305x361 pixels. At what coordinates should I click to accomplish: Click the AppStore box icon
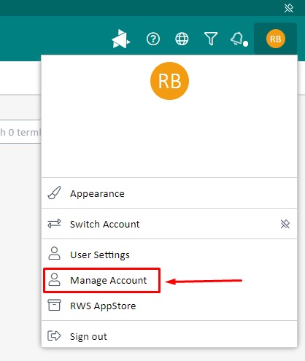pyautogui.click(x=54, y=305)
